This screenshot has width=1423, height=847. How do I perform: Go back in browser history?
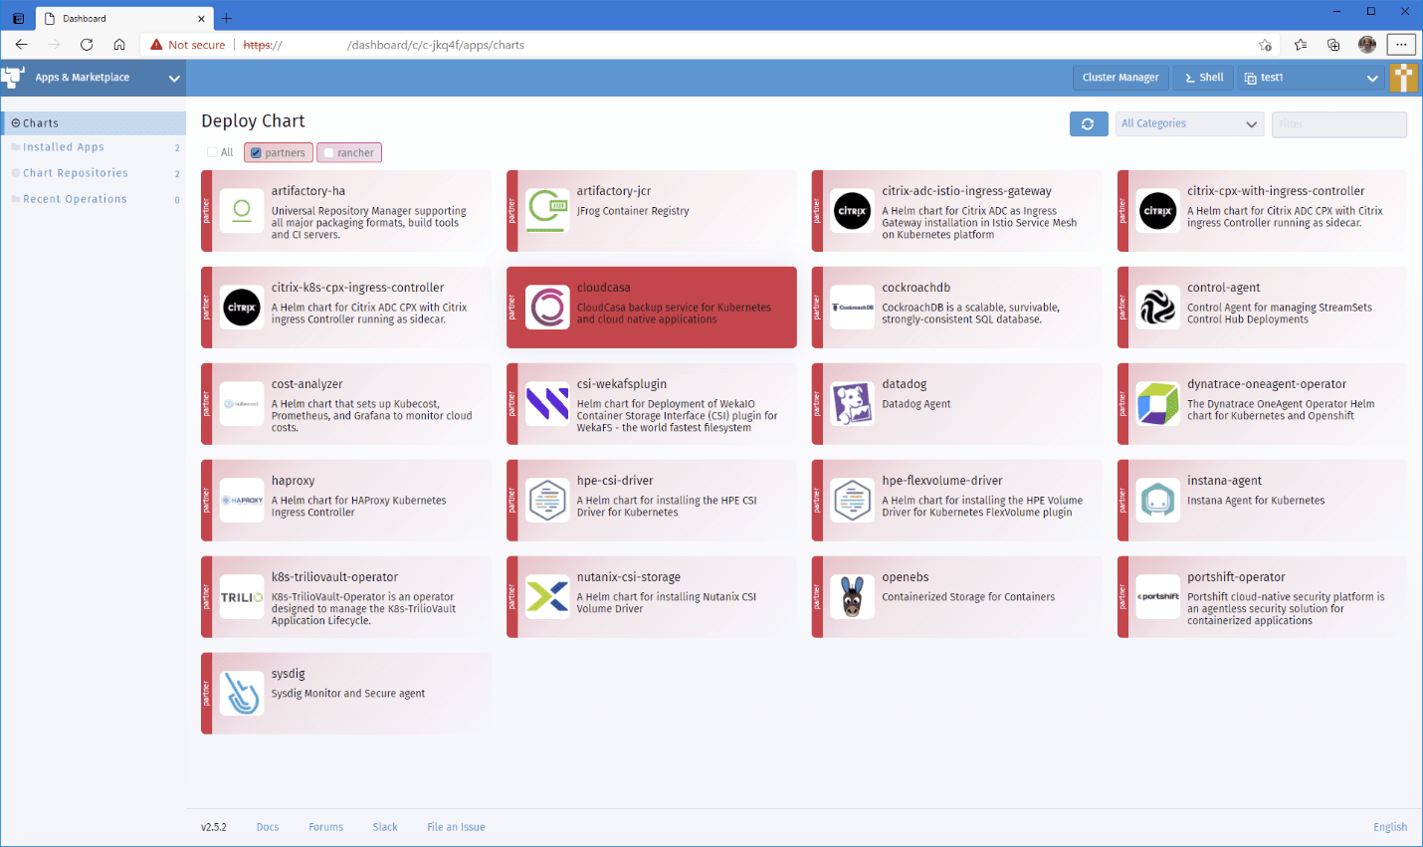coord(22,44)
